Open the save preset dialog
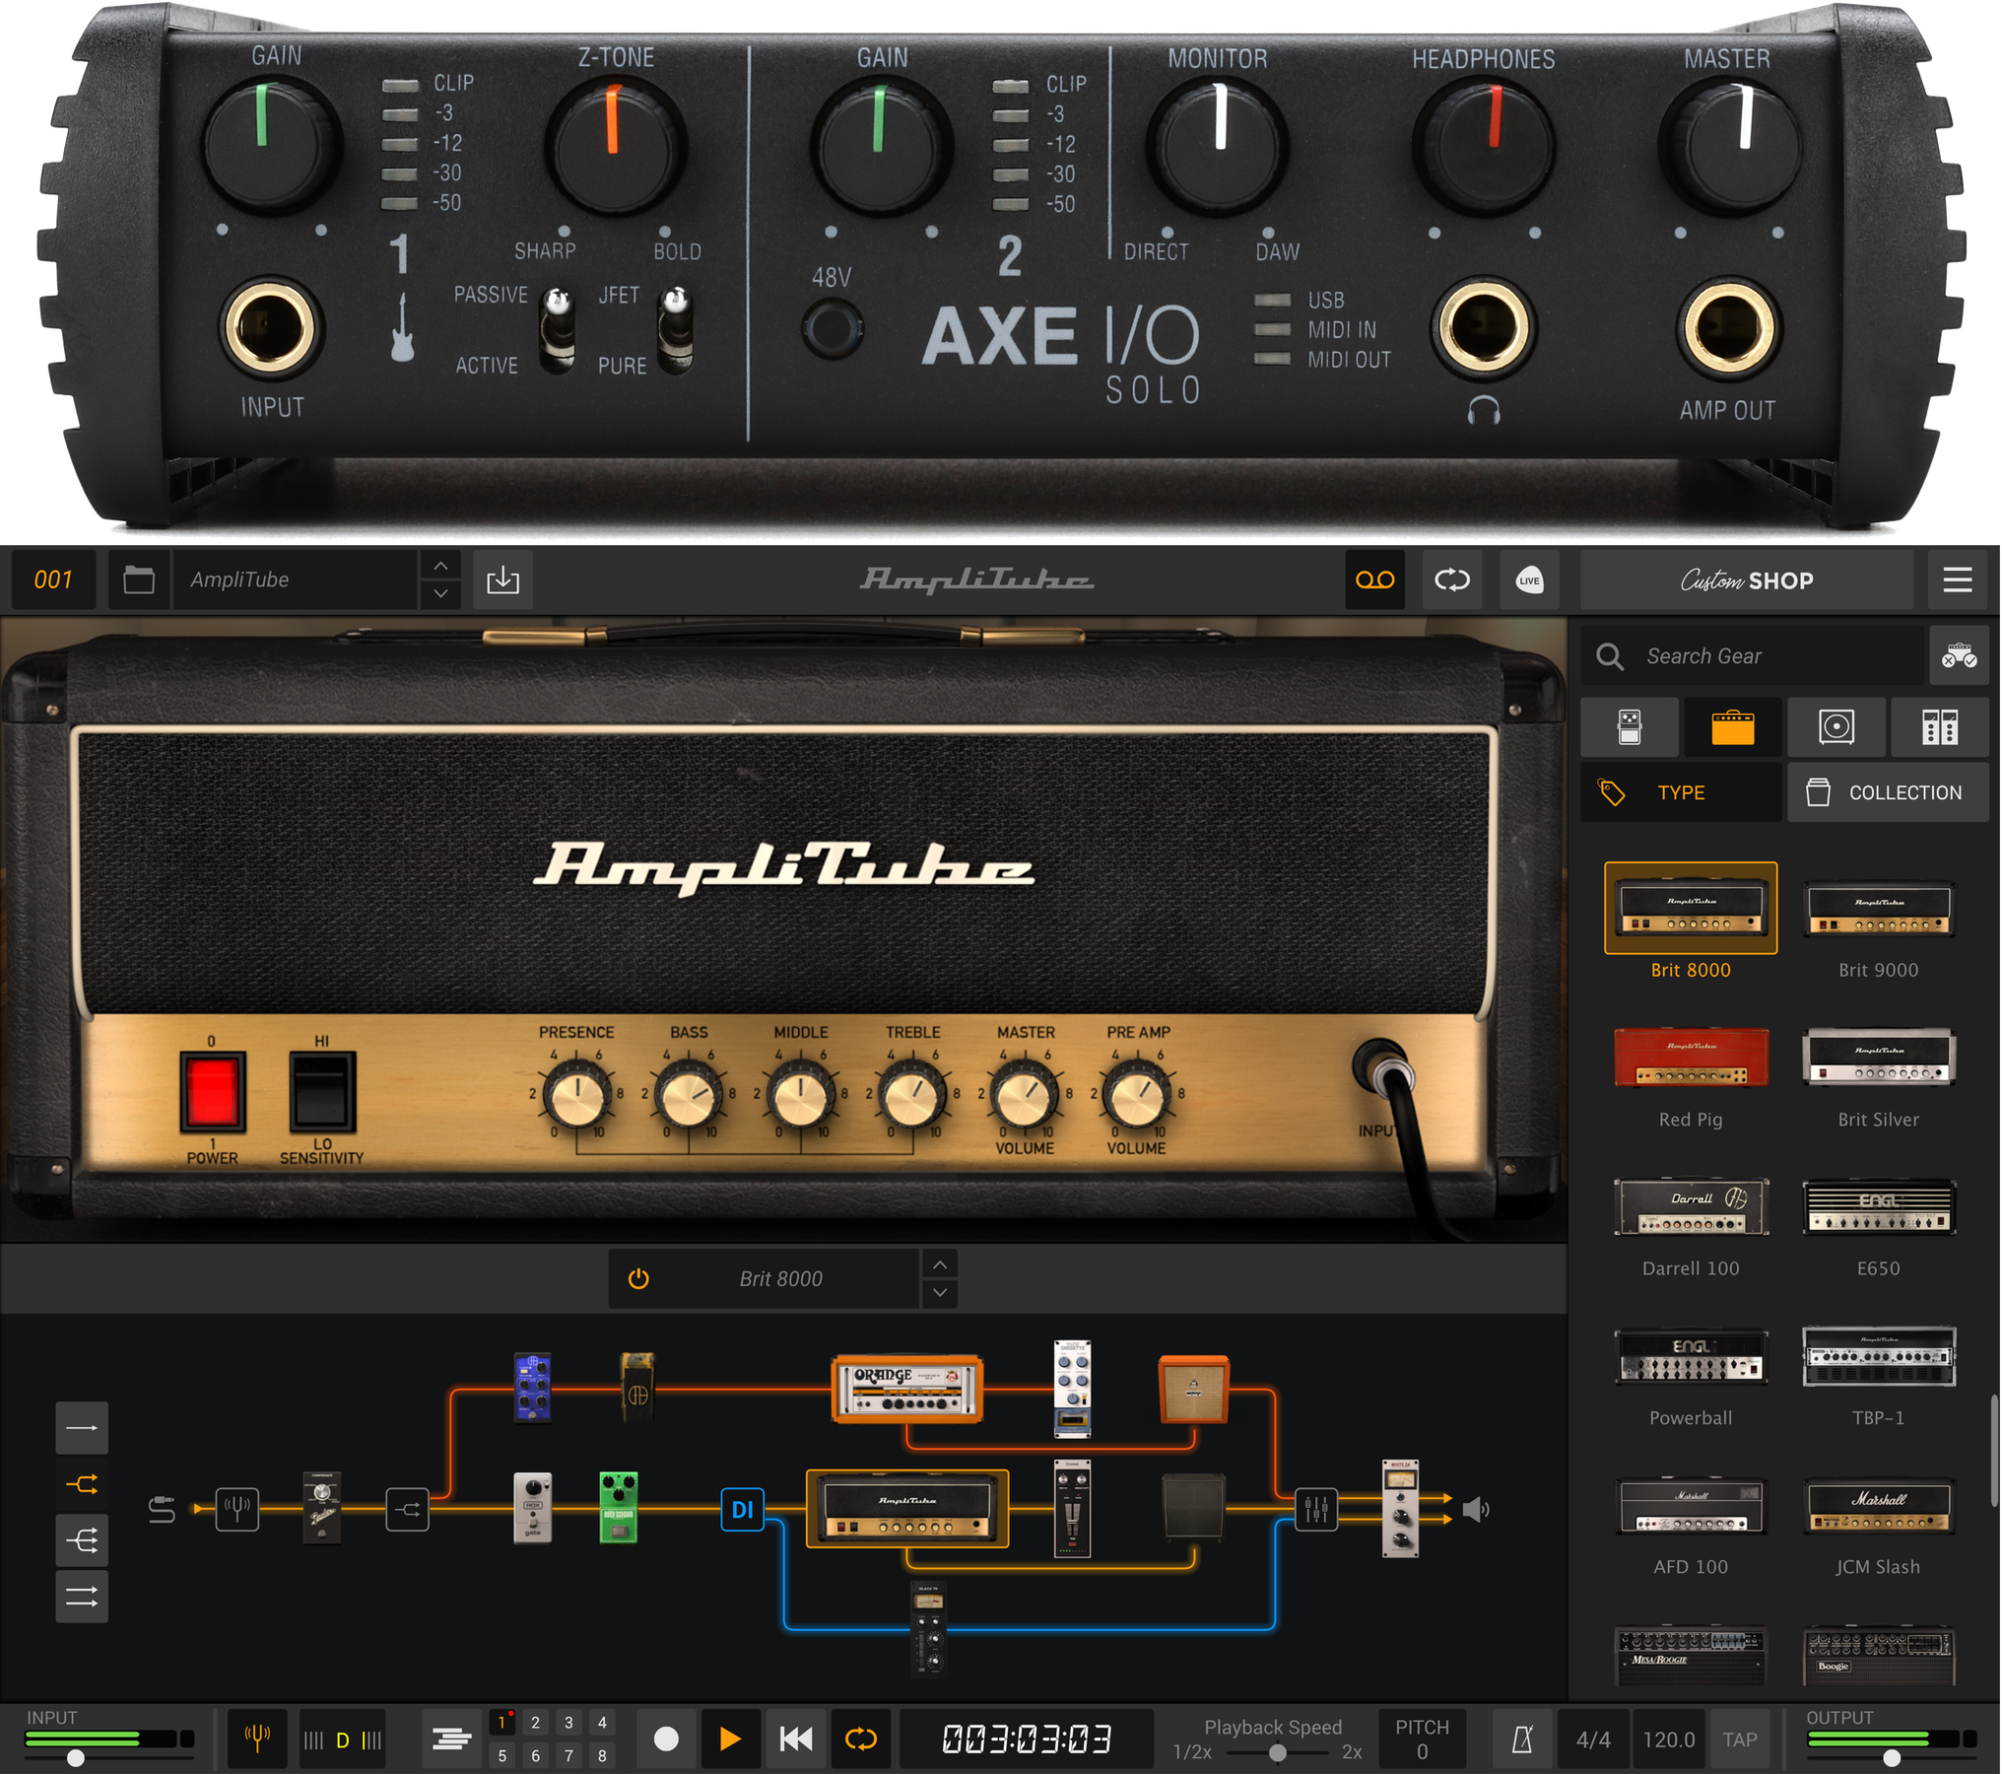 click(x=503, y=580)
